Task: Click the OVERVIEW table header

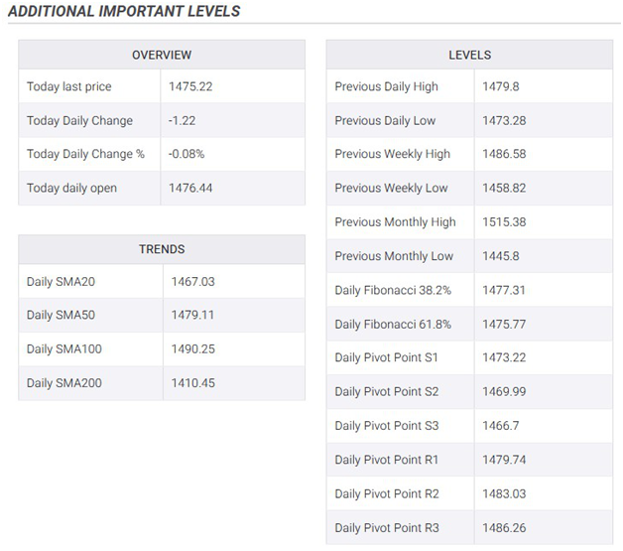Action: pyautogui.click(x=162, y=55)
